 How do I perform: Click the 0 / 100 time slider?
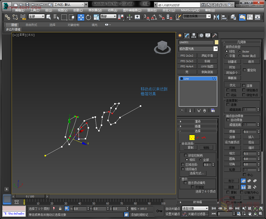coord(30,196)
